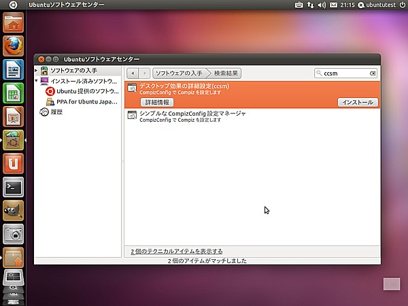
Task: Go forward with the right arrow button
Action: pyautogui.click(x=144, y=73)
